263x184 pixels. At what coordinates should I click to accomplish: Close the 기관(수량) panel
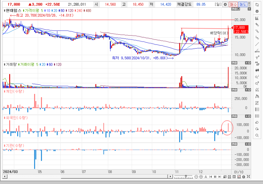tap(250, 144)
